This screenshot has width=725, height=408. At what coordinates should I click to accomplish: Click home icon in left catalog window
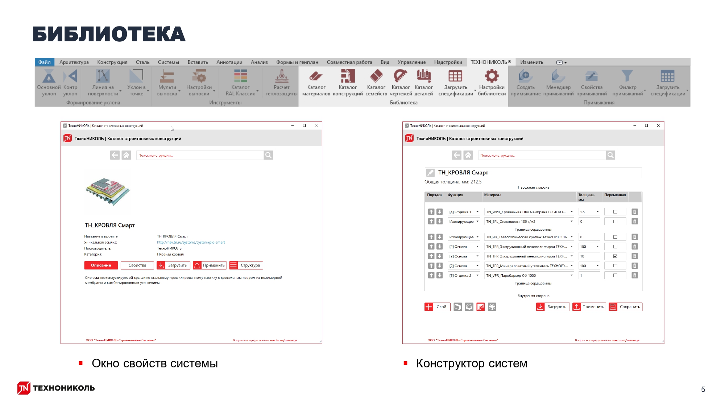pos(126,155)
